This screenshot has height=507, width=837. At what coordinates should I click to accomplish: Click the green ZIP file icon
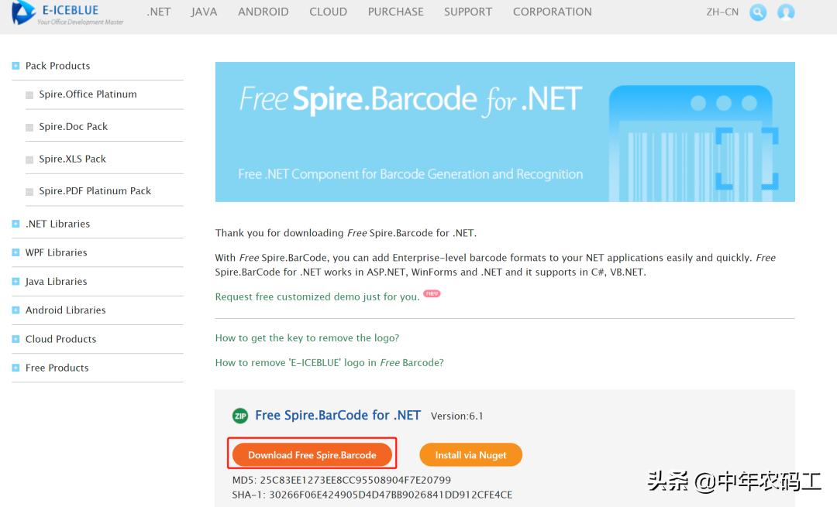click(240, 416)
